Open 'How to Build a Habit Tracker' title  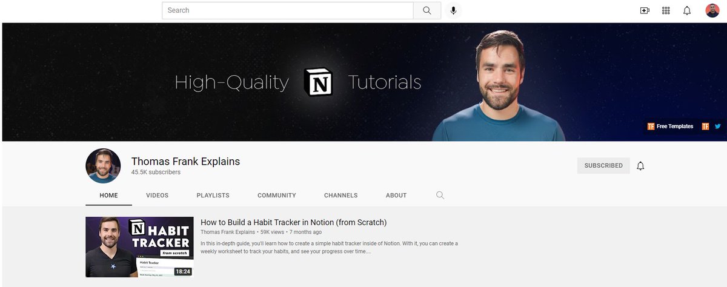(293, 222)
